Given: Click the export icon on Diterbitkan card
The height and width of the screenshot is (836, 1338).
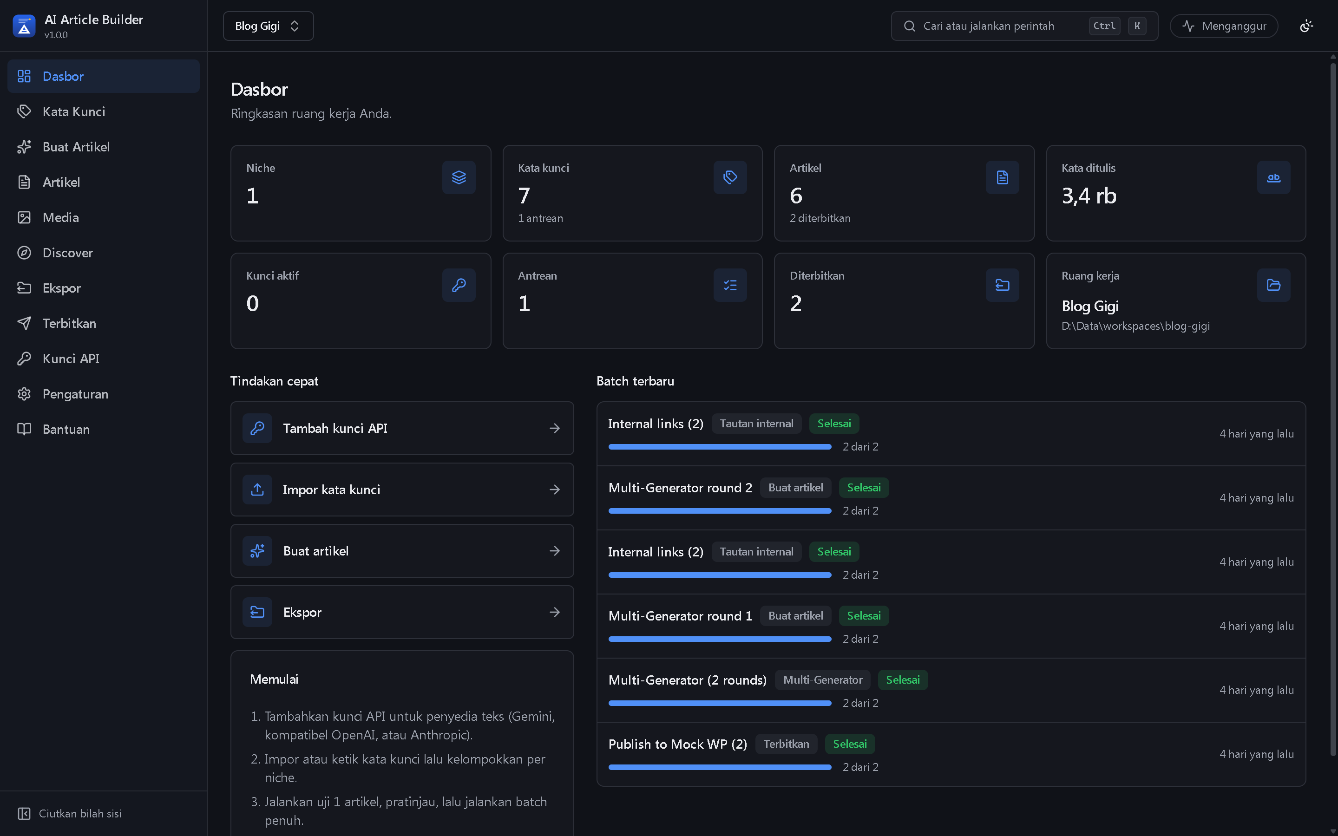Looking at the screenshot, I should click(x=1002, y=285).
